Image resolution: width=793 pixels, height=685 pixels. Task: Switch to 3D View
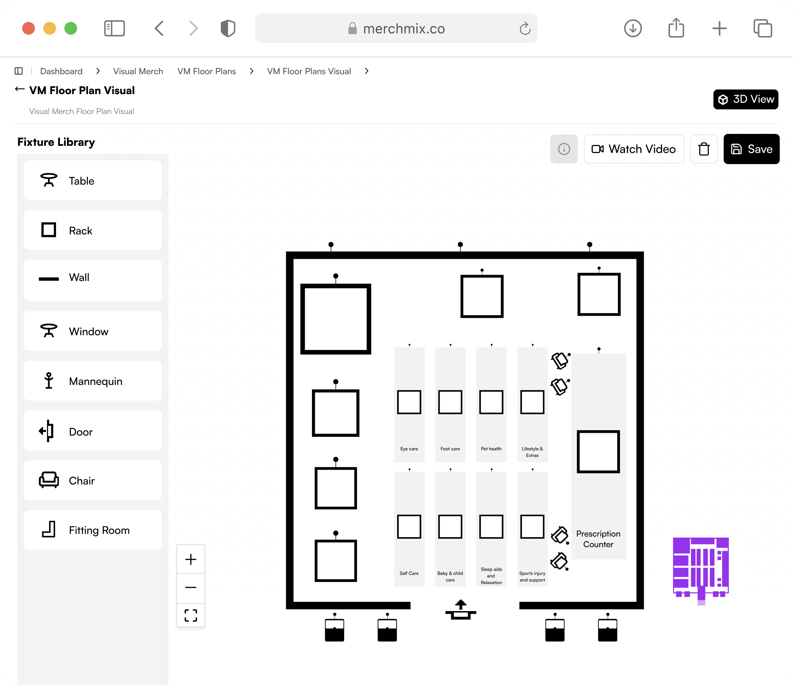(745, 99)
